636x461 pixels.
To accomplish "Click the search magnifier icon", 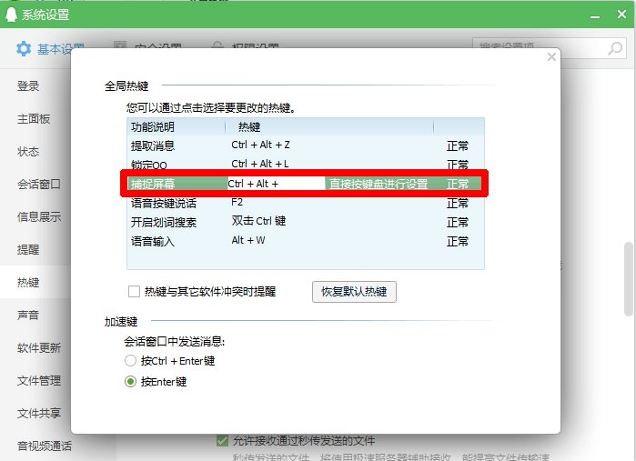I will pyautogui.click(x=615, y=49).
